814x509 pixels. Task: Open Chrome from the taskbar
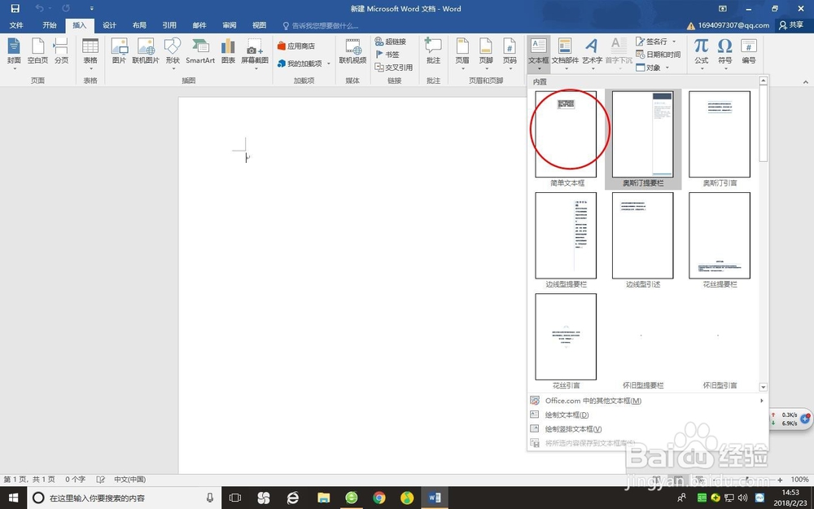tap(379, 498)
